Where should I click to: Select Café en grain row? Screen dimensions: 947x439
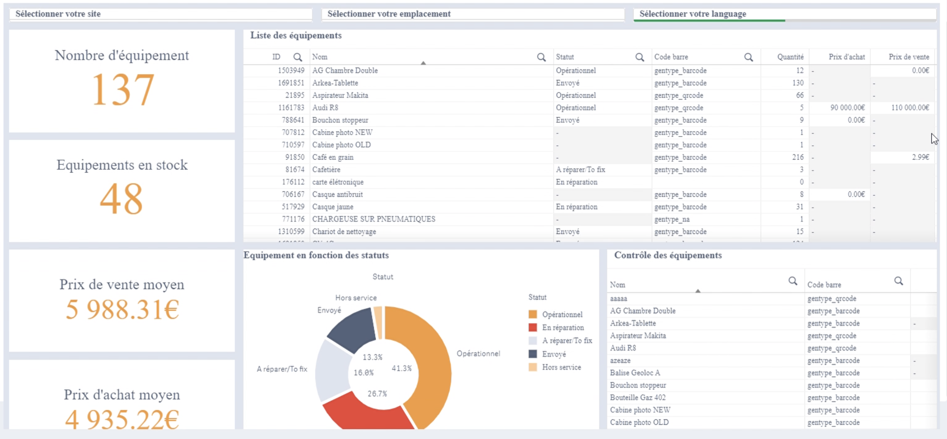589,157
